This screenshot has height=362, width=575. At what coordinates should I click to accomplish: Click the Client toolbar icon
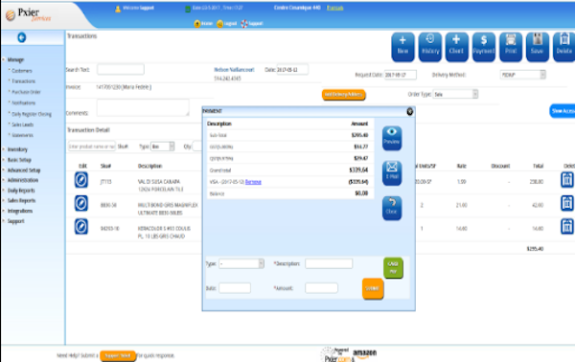456,47
